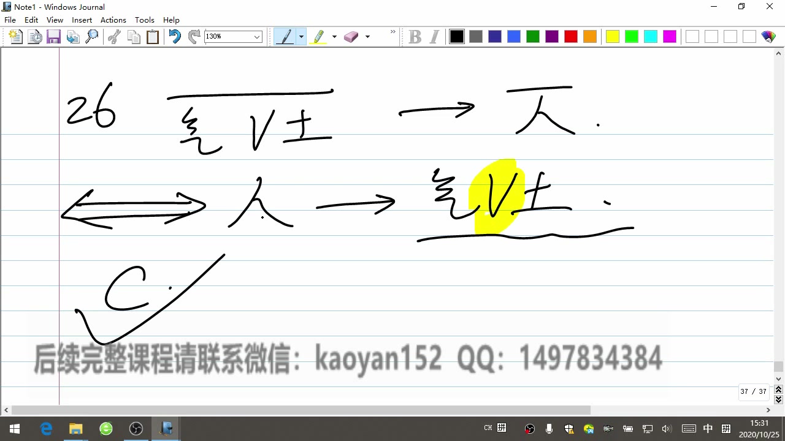Open the Windows Start menu
Viewport: 785px width, 441px height.
15,429
